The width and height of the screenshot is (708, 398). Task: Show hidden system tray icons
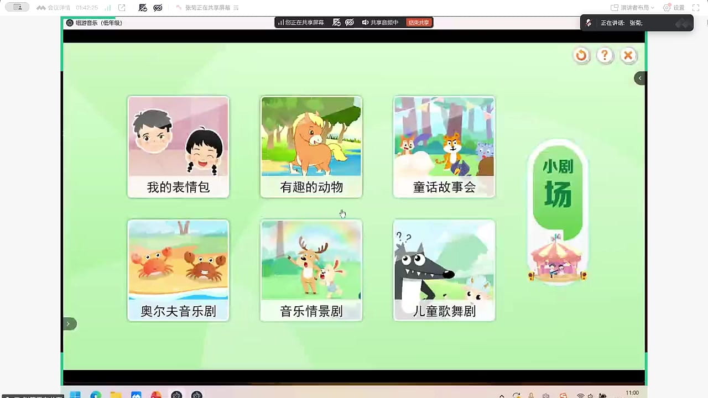click(x=502, y=395)
